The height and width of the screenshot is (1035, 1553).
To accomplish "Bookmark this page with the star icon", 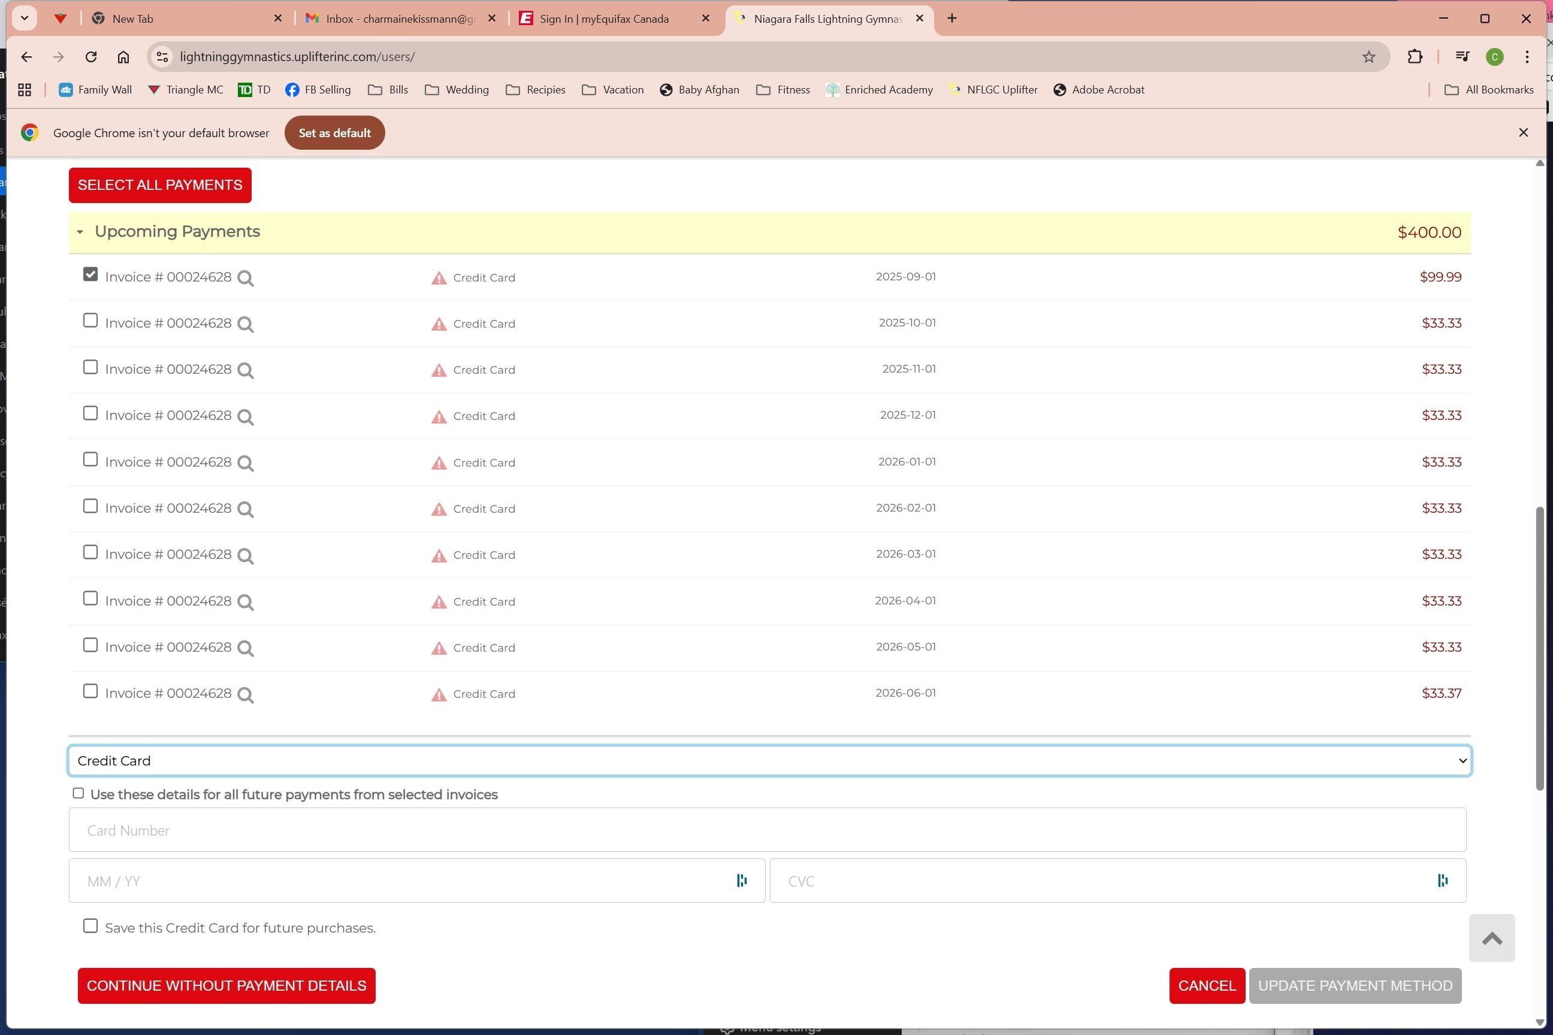I will (1368, 57).
